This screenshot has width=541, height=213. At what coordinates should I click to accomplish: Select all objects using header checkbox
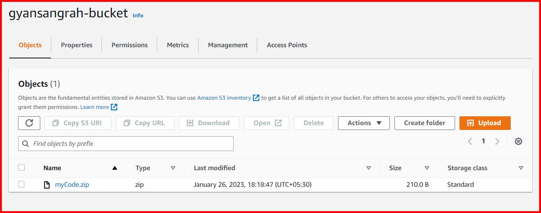pyautogui.click(x=21, y=168)
